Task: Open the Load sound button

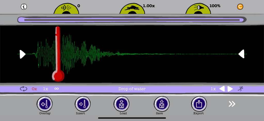Action: click(x=121, y=104)
